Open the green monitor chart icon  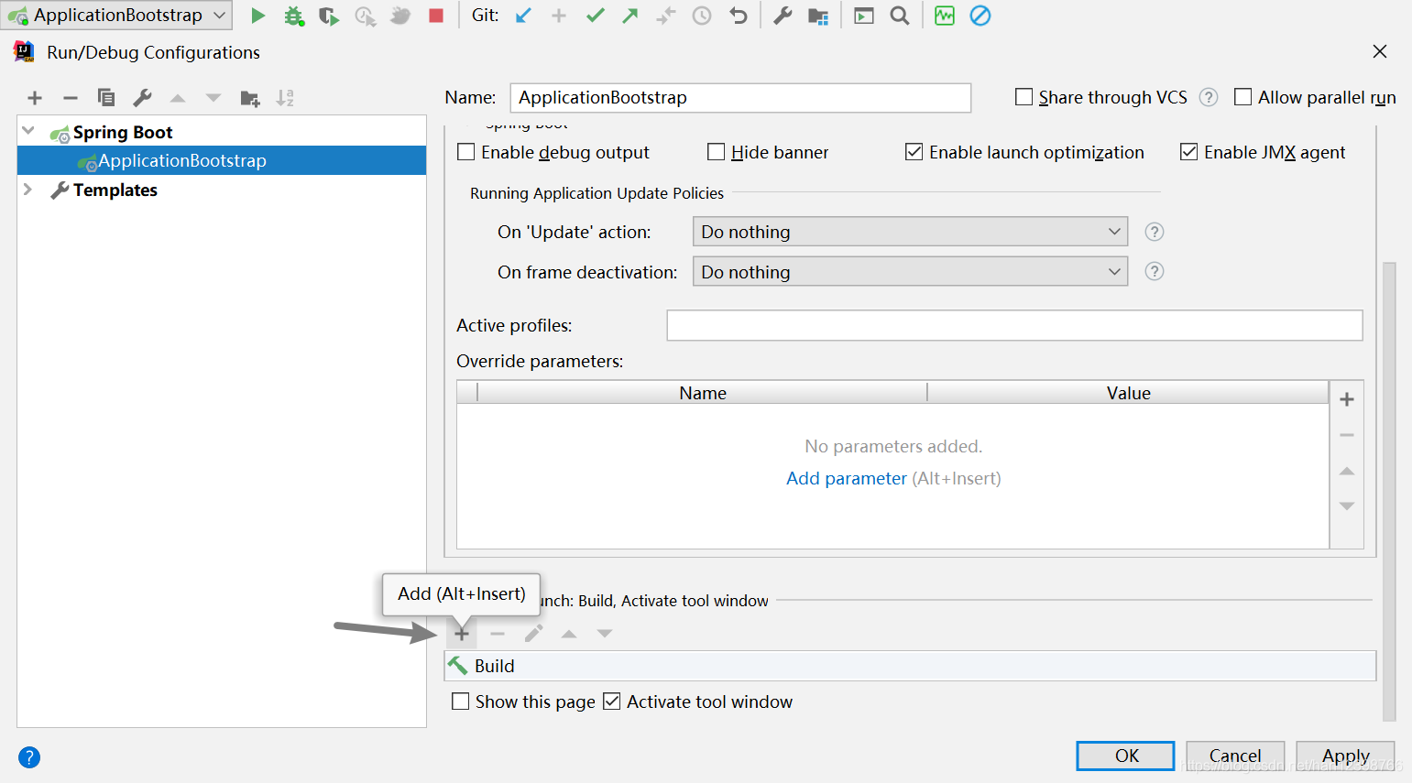click(x=945, y=16)
